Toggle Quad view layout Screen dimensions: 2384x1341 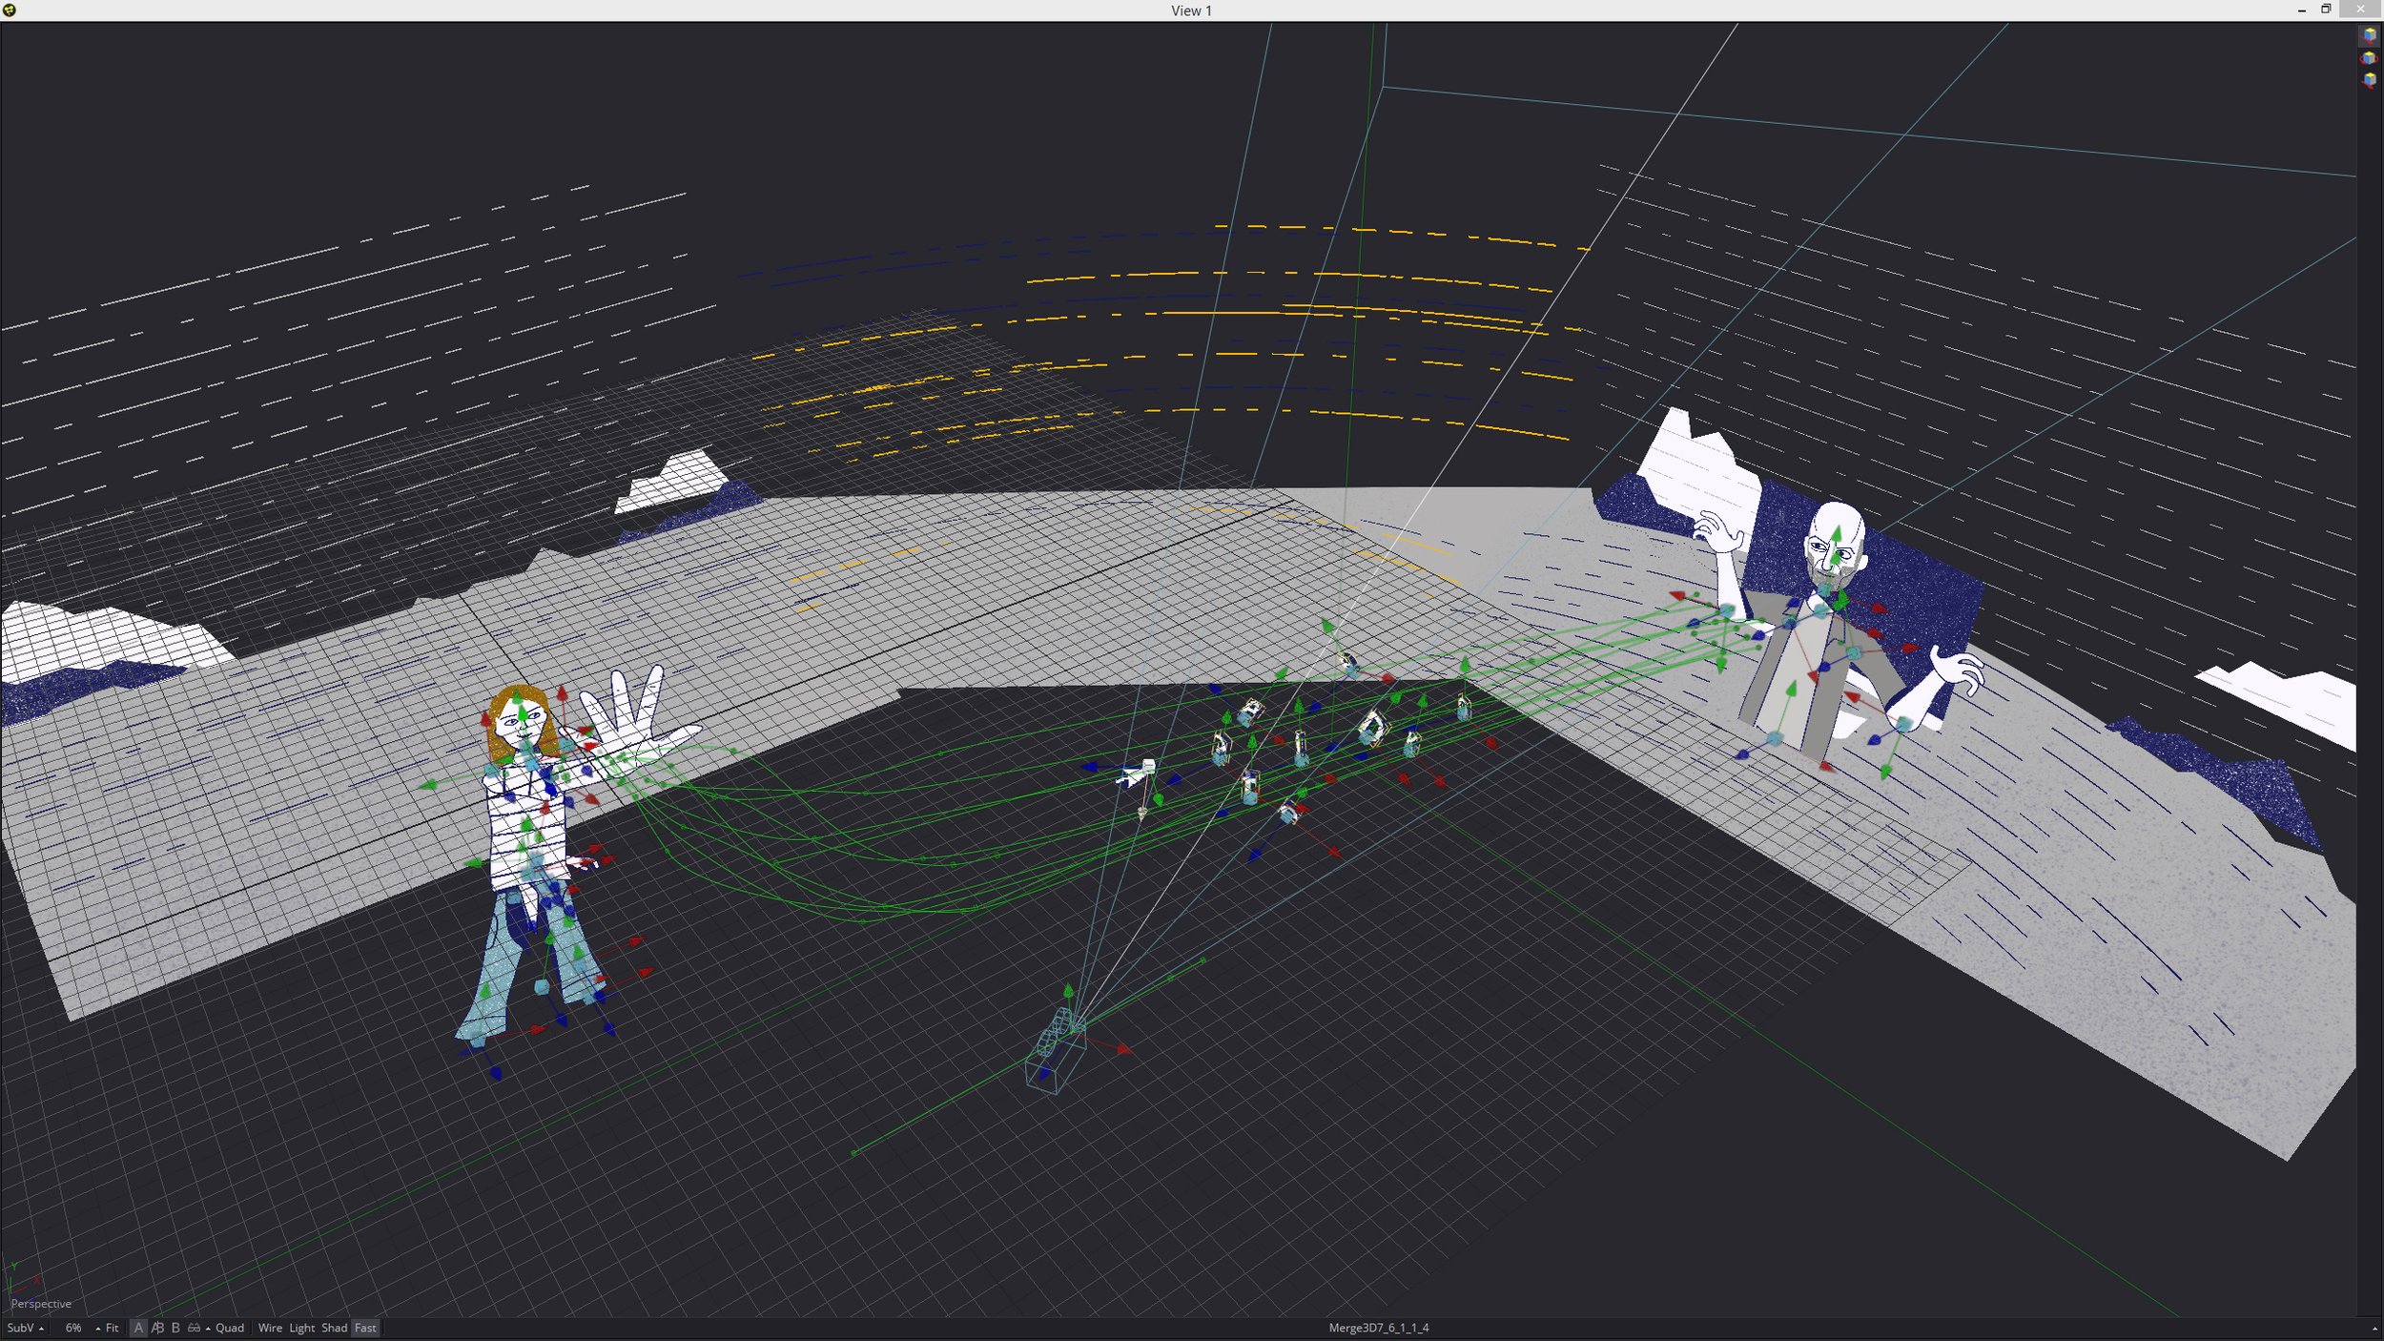(230, 1328)
